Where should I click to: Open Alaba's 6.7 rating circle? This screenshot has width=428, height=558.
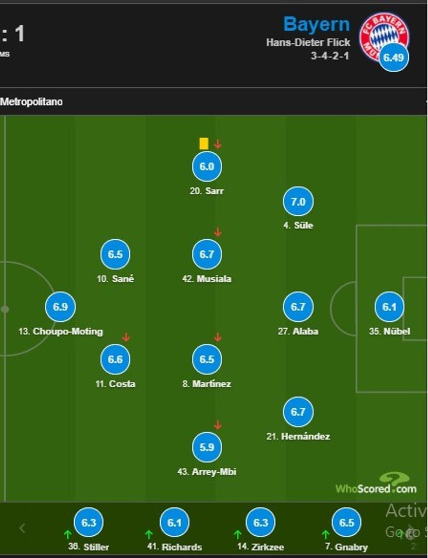point(298,307)
